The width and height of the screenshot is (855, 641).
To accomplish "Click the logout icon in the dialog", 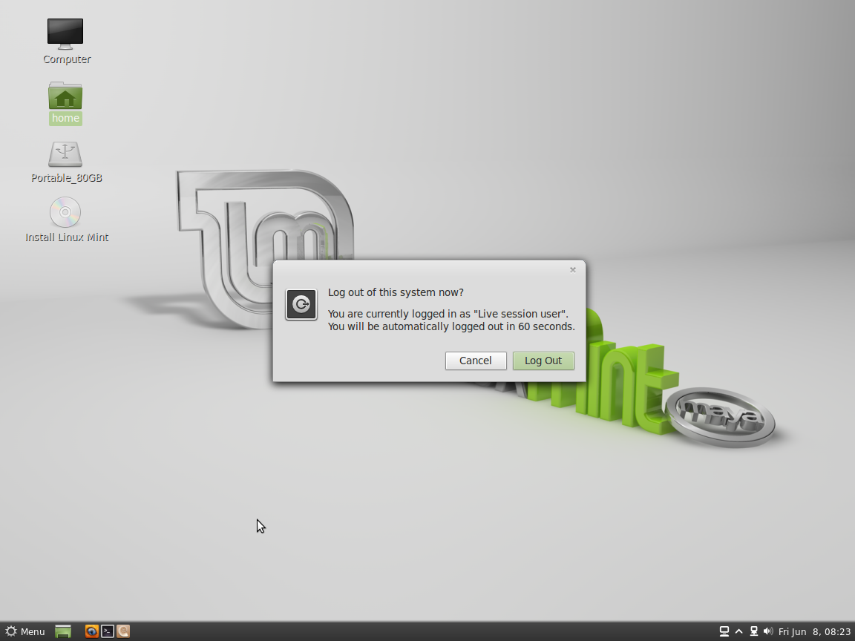I will (301, 304).
